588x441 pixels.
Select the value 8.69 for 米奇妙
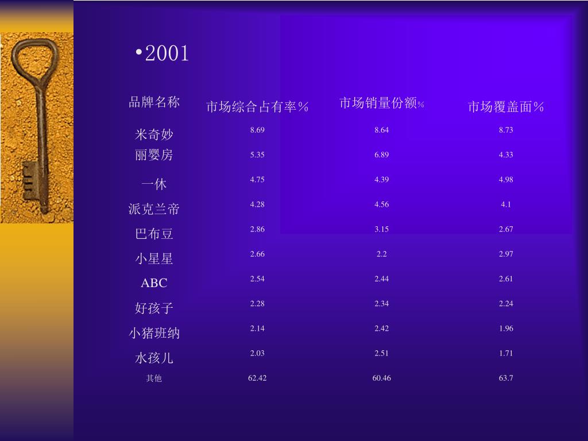[257, 130]
